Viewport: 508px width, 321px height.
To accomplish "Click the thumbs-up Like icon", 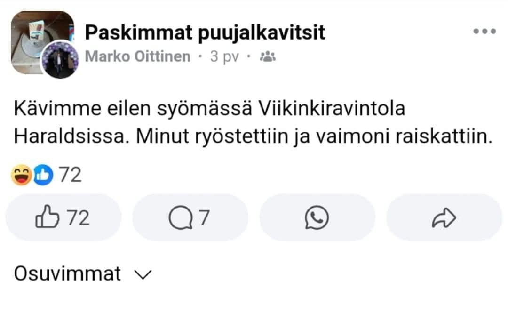I will click(48, 217).
